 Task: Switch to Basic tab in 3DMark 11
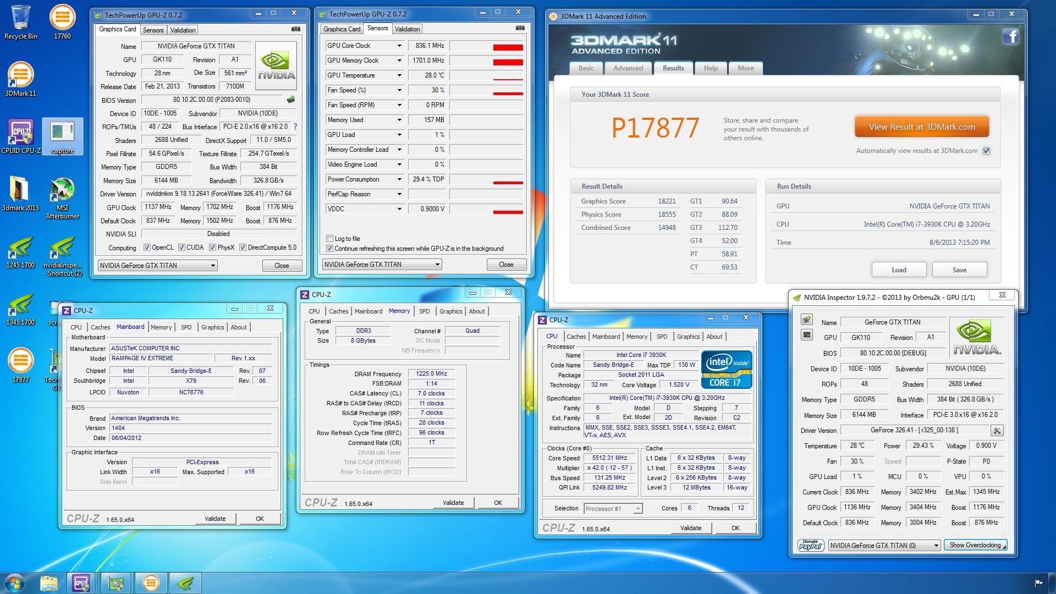(586, 68)
